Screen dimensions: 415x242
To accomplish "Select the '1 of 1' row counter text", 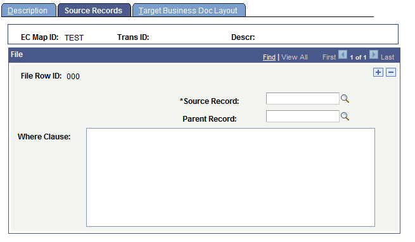I will pyautogui.click(x=358, y=58).
